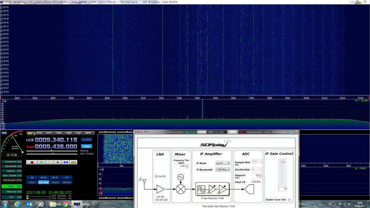Open the media player taskbar icon

(x=41, y=204)
